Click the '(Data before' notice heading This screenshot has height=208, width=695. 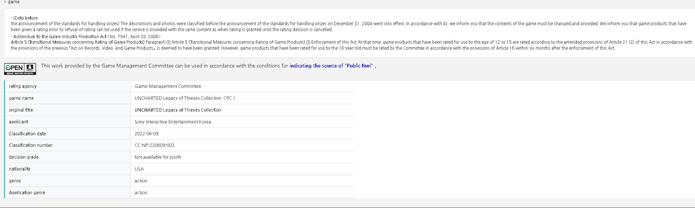pos(25,18)
